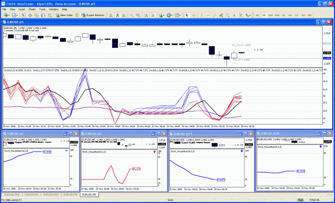Set timeframe to M1
Screen dimensions: 335x203
[257, 15]
